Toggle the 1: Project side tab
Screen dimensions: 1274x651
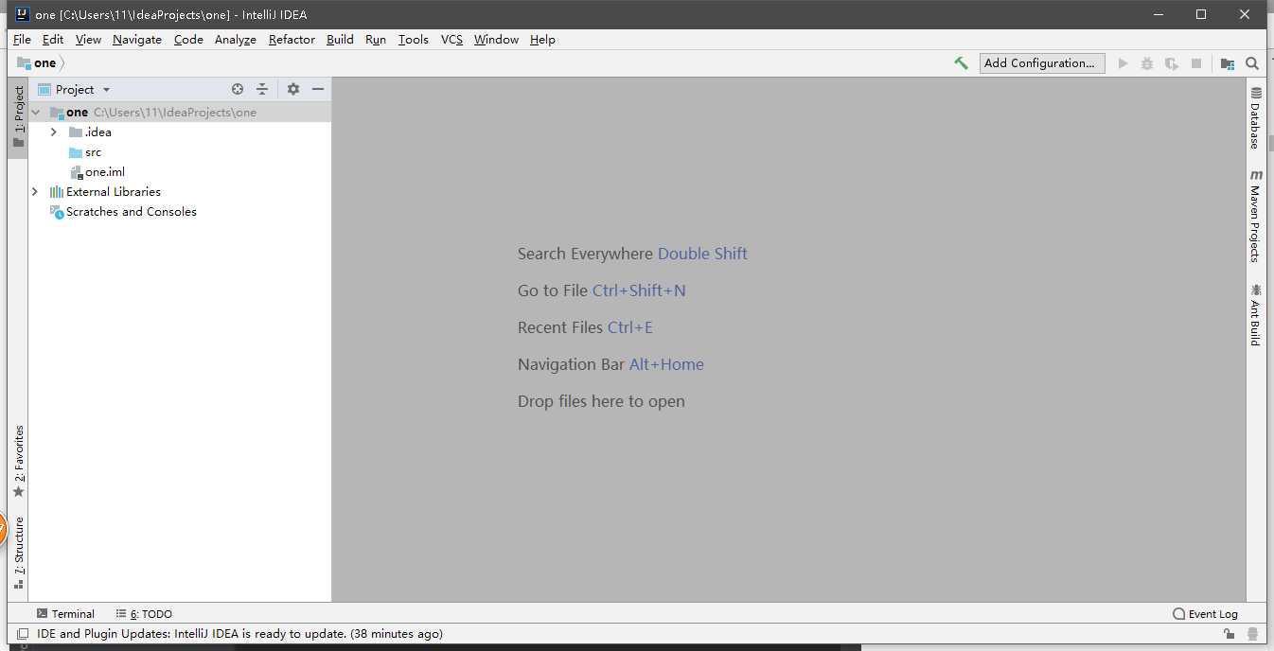tap(18, 117)
